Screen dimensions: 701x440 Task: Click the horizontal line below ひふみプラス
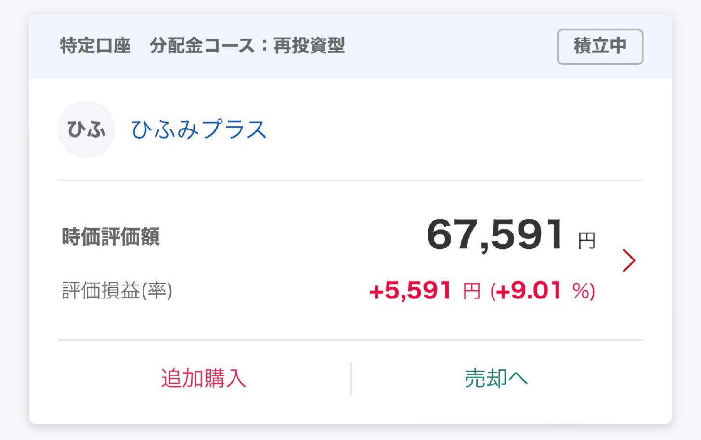point(350,181)
